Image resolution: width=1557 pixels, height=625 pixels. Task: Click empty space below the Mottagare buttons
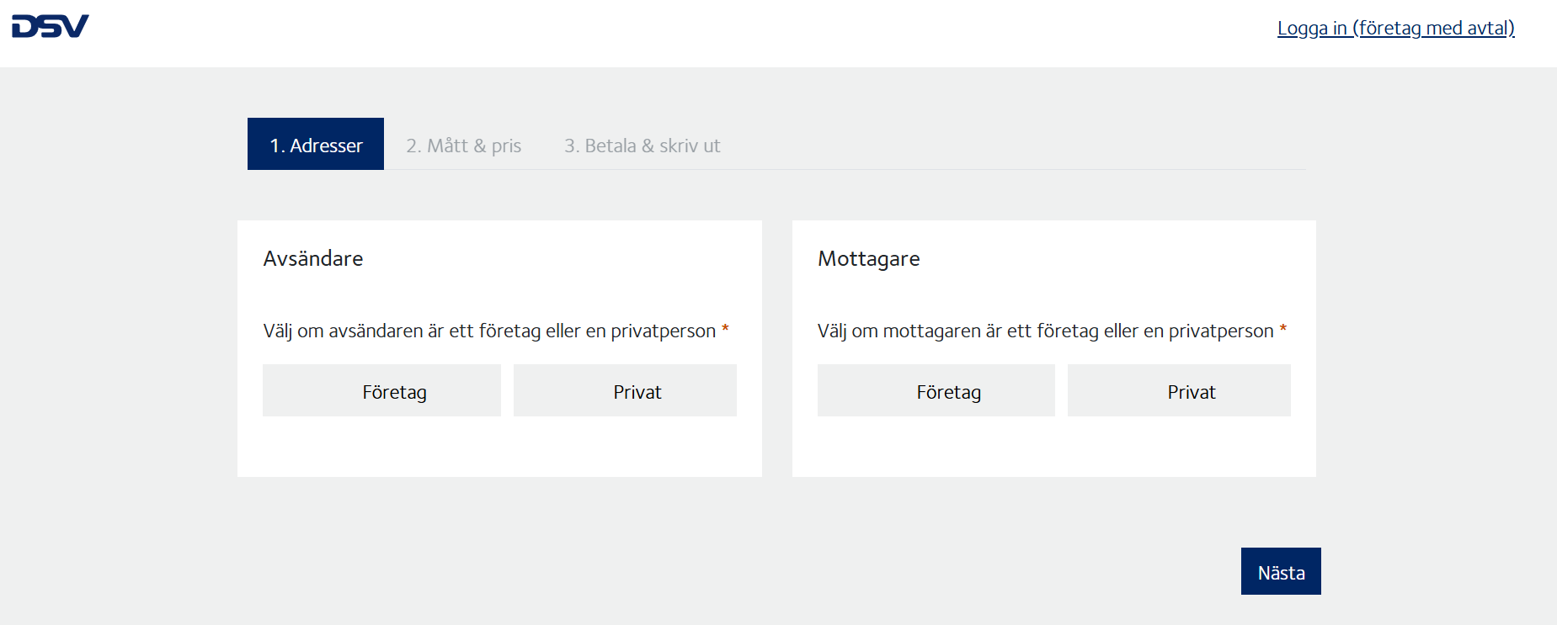tap(1053, 448)
